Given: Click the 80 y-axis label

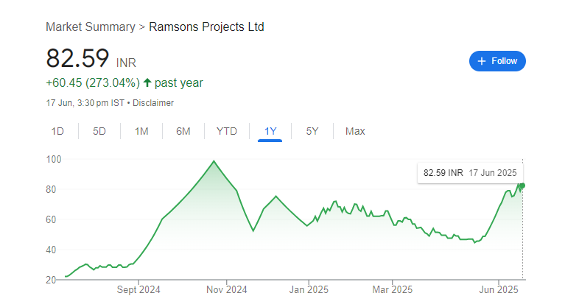Looking at the screenshot, I should pos(51,189).
